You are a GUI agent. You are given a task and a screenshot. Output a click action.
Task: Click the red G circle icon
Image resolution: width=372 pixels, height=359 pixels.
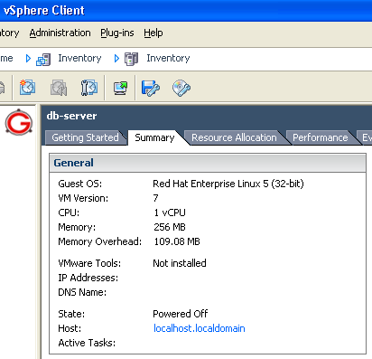19,122
